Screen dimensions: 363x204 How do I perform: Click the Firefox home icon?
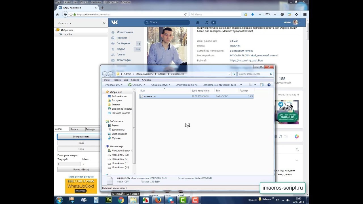point(58,14)
